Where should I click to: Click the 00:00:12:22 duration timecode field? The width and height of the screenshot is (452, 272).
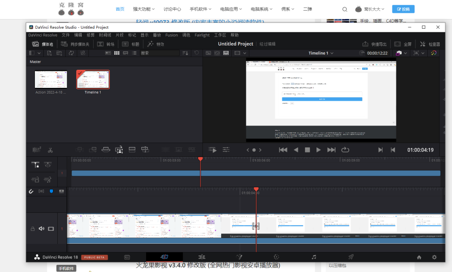point(377,53)
